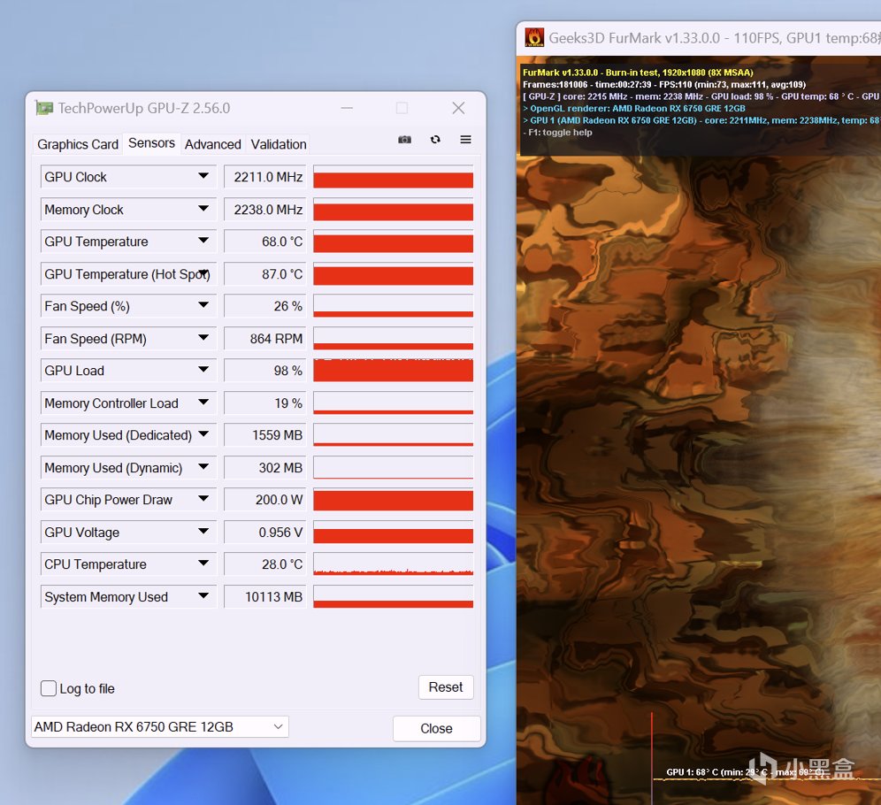Click the CPU Temperature history graph

tap(394, 564)
